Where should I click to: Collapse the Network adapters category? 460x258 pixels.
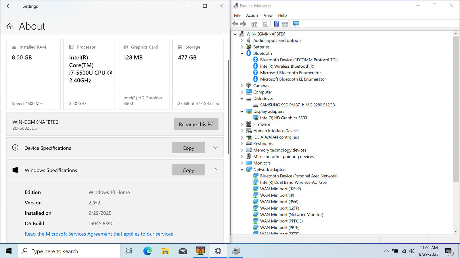pyautogui.click(x=242, y=170)
